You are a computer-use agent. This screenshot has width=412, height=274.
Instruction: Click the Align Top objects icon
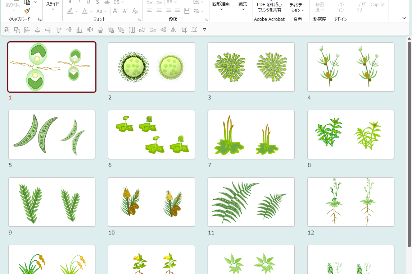tap(59, 30)
